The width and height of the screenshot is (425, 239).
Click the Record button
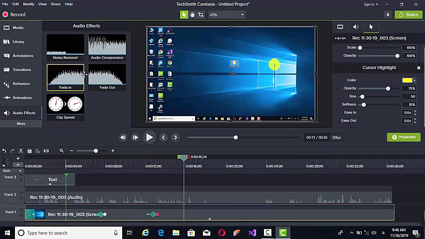pos(14,15)
